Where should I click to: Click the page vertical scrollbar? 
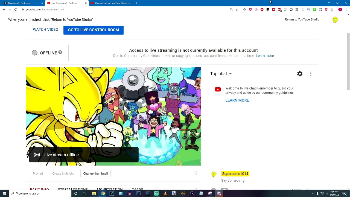[348, 62]
